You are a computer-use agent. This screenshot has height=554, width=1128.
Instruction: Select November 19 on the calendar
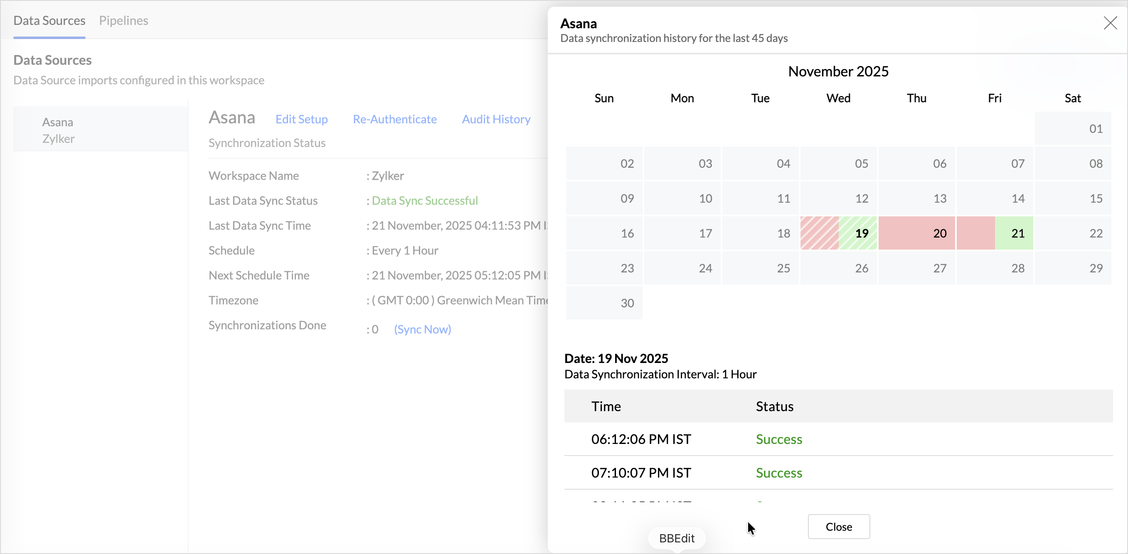coord(838,233)
